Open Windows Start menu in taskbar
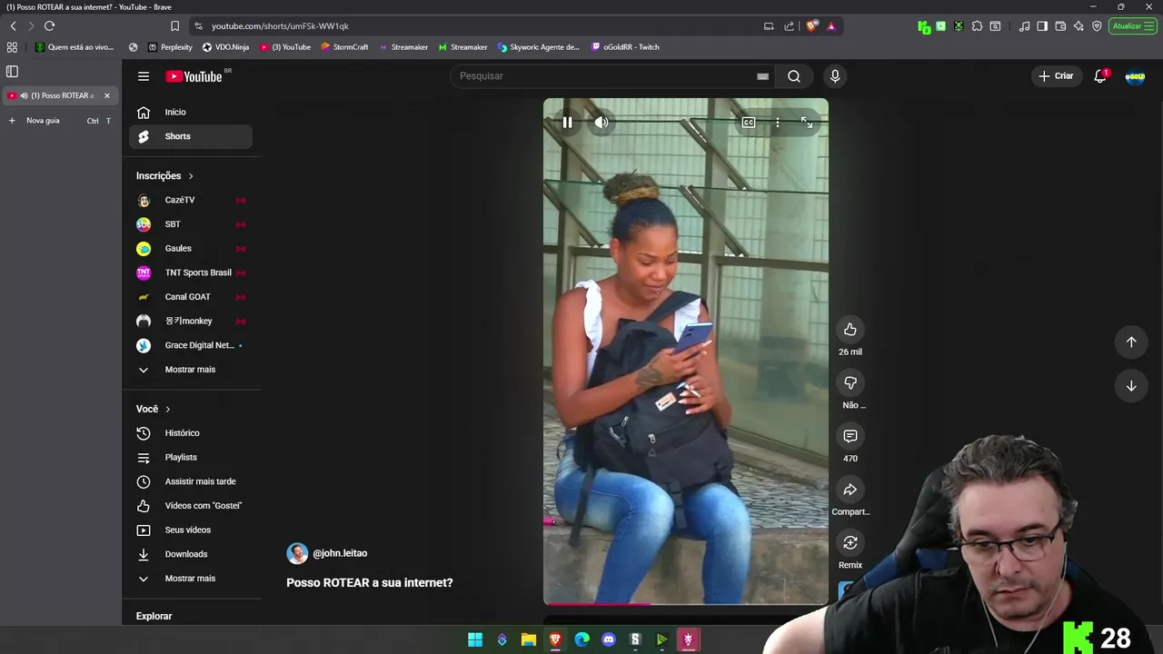The width and height of the screenshot is (1163, 654). (x=475, y=639)
